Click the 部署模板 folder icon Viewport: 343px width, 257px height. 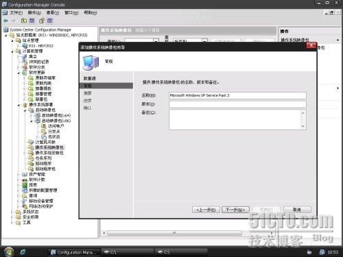[31, 88]
